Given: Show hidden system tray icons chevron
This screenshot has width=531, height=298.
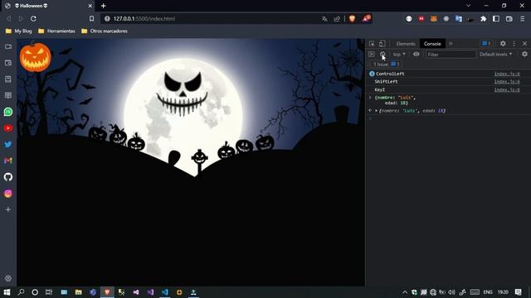Looking at the screenshot, I should [x=405, y=292].
